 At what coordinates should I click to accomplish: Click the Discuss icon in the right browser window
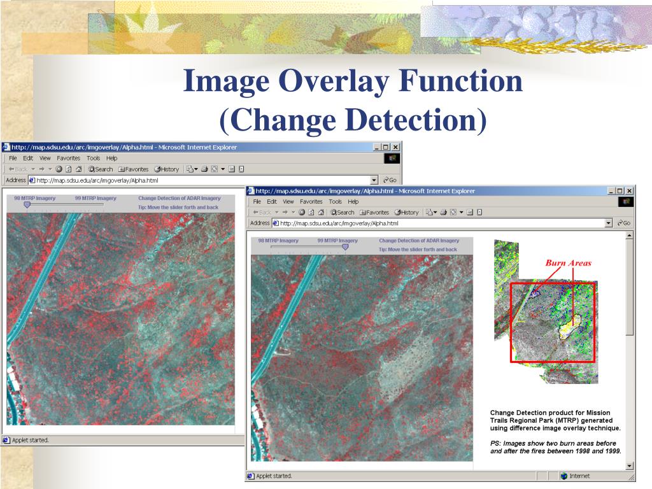[470, 213]
